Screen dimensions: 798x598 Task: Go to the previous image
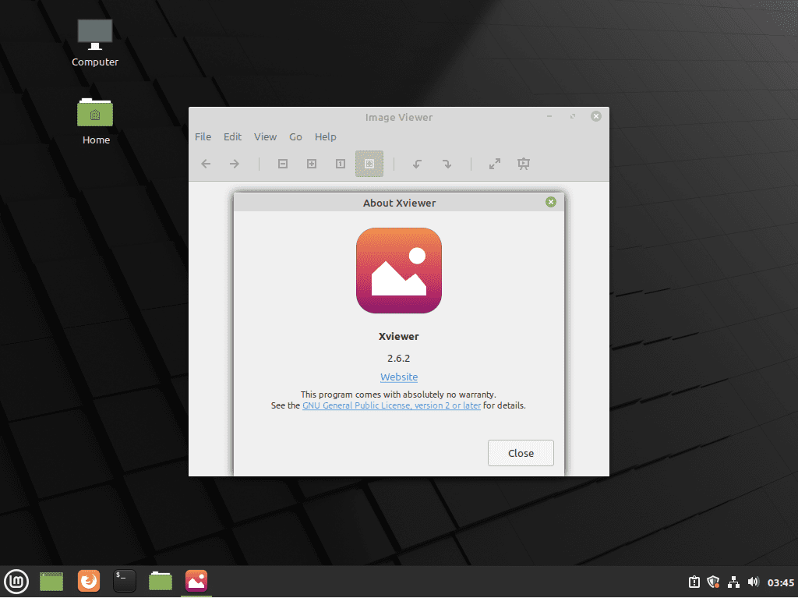click(205, 164)
